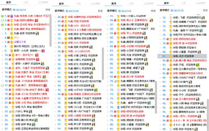
Task: Open 麦序模式 dropdown beside timer 02:31:59
Action: [60, 11]
